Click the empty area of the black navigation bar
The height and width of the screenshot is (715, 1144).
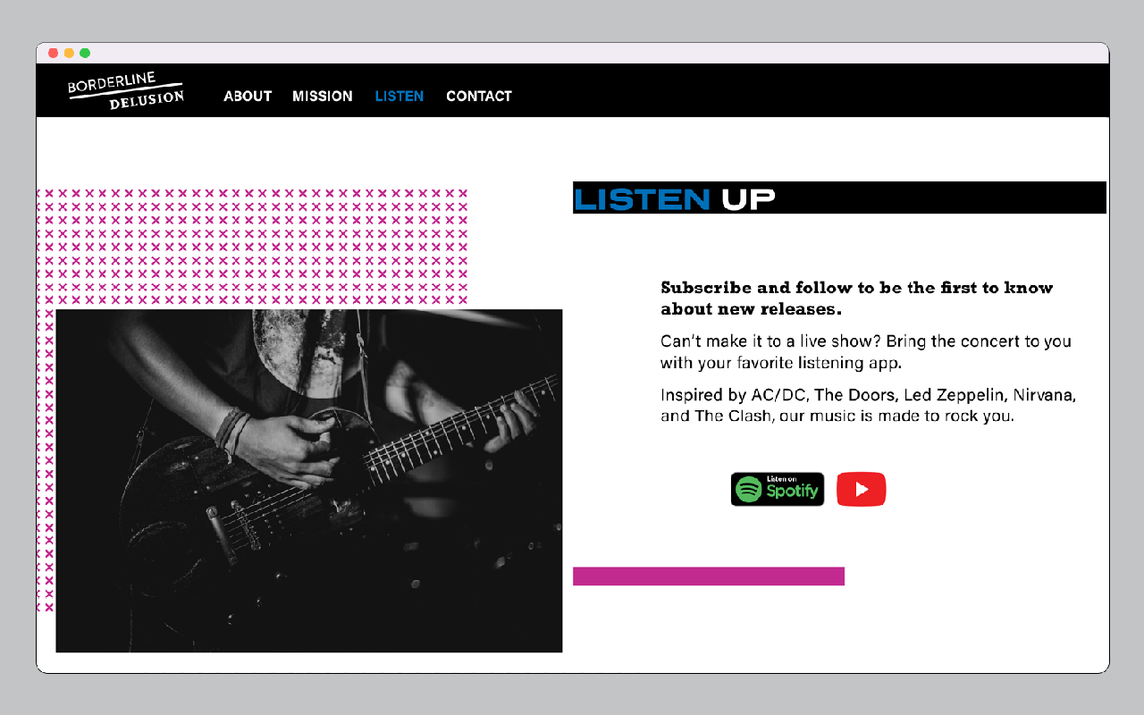click(x=804, y=90)
